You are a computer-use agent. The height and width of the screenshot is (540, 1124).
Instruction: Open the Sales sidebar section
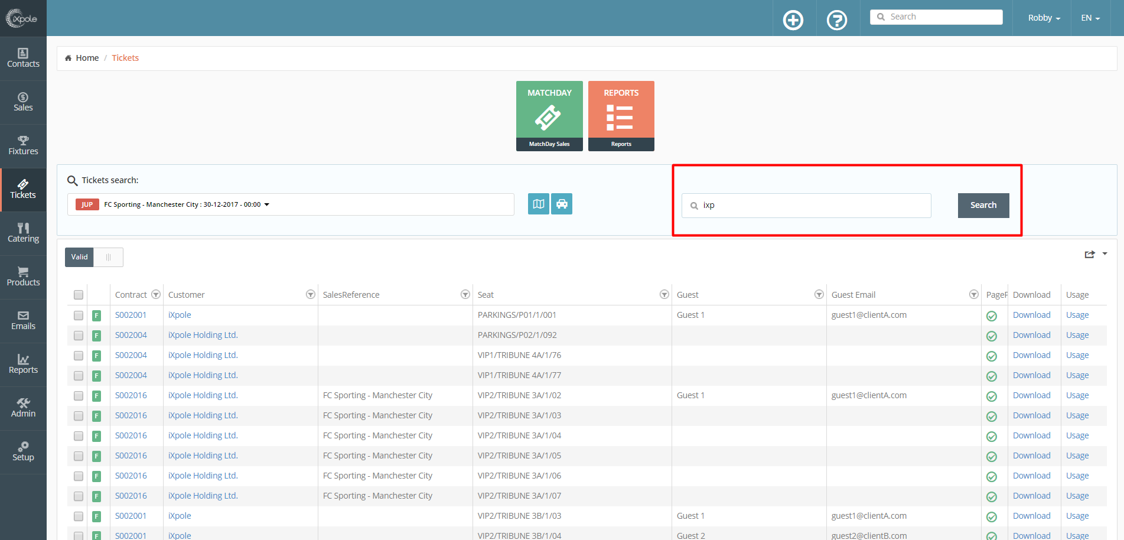[23, 102]
